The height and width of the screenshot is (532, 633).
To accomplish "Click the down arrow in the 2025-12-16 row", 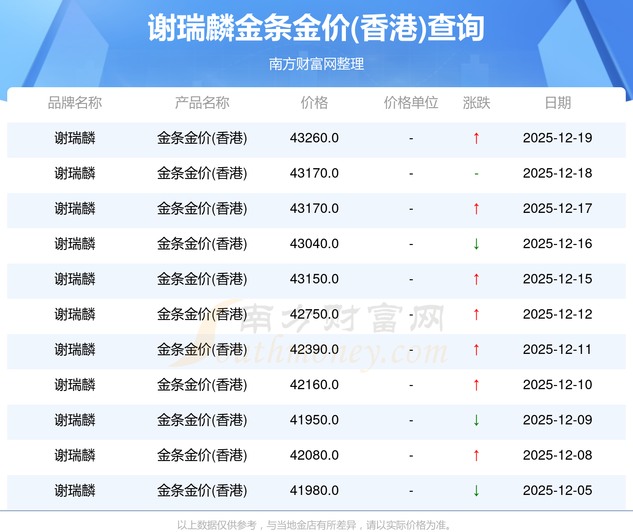I will [477, 244].
